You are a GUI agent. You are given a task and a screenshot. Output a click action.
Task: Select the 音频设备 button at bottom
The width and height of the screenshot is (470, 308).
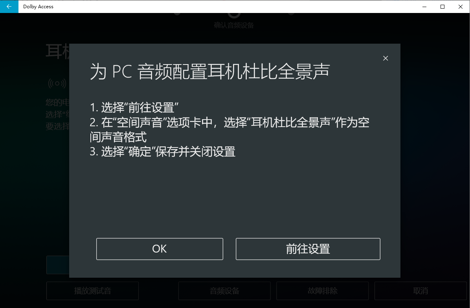click(224, 291)
